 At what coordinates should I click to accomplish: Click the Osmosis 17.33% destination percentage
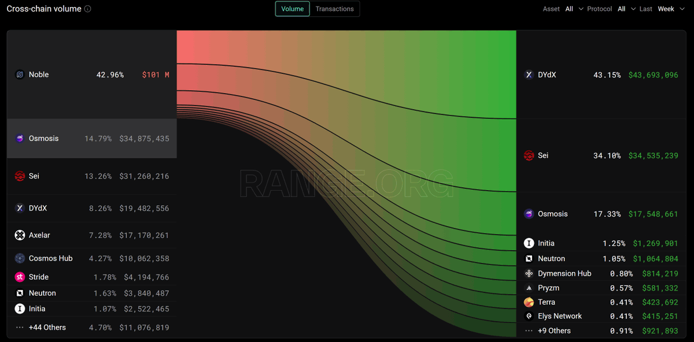click(607, 214)
